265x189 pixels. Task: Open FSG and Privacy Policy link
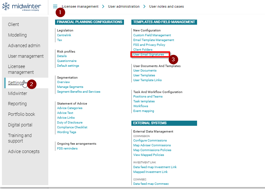(149, 45)
